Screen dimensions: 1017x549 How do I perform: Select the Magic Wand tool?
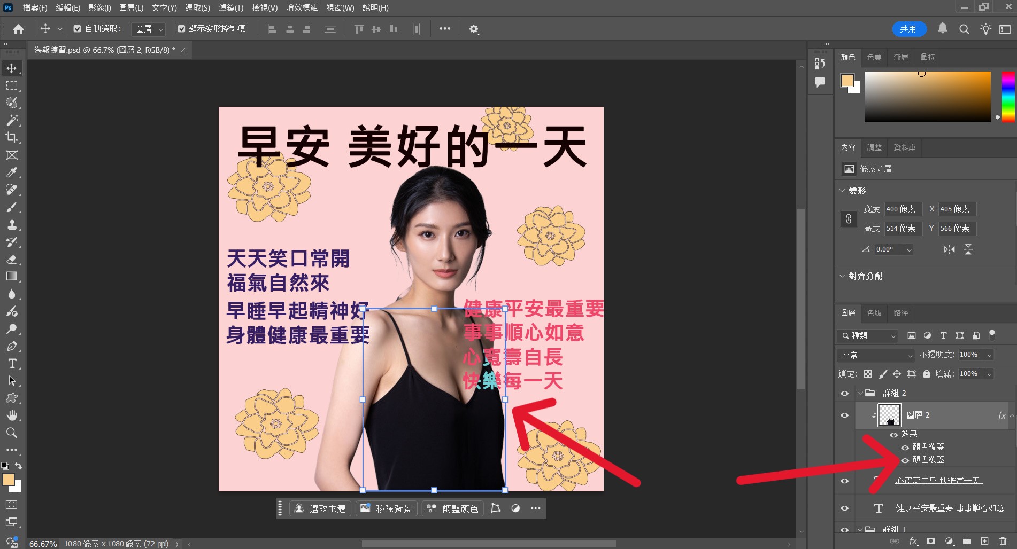pyautogui.click(x=12, y=120)
